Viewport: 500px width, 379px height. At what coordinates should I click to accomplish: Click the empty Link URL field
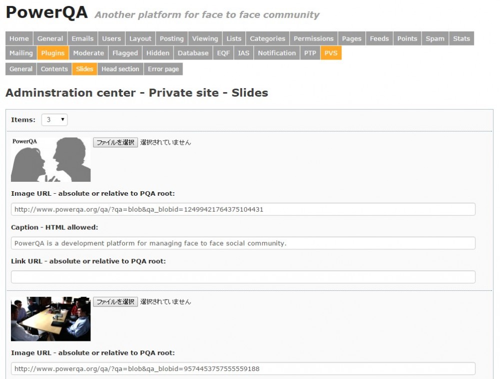[x=243, y=277]
